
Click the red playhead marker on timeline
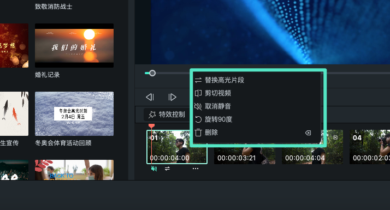[151, 126]
